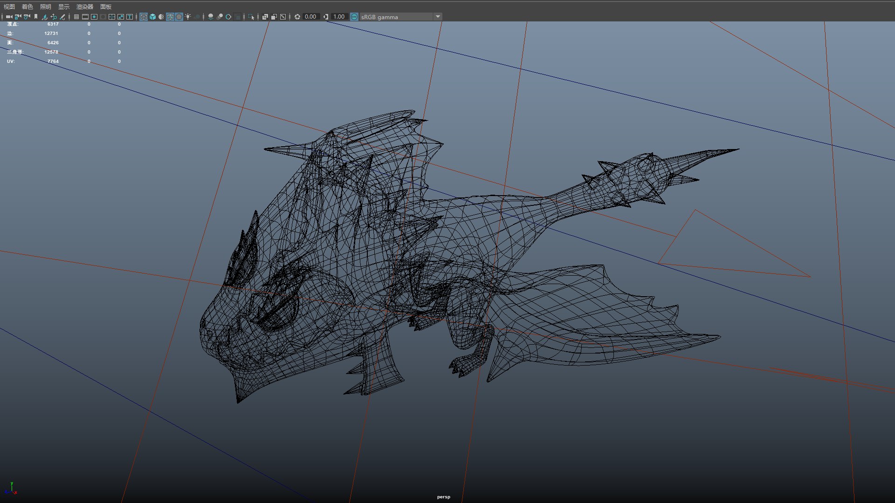Open the 视图 menu
The height and width of the screenshot is (503, 895).
pyautogui.click(x=9, y=7)
